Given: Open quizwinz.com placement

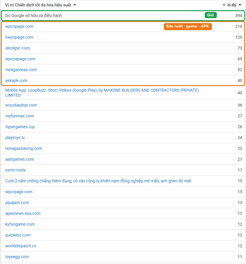Looking at the screenshot, I should click(18, 235).
